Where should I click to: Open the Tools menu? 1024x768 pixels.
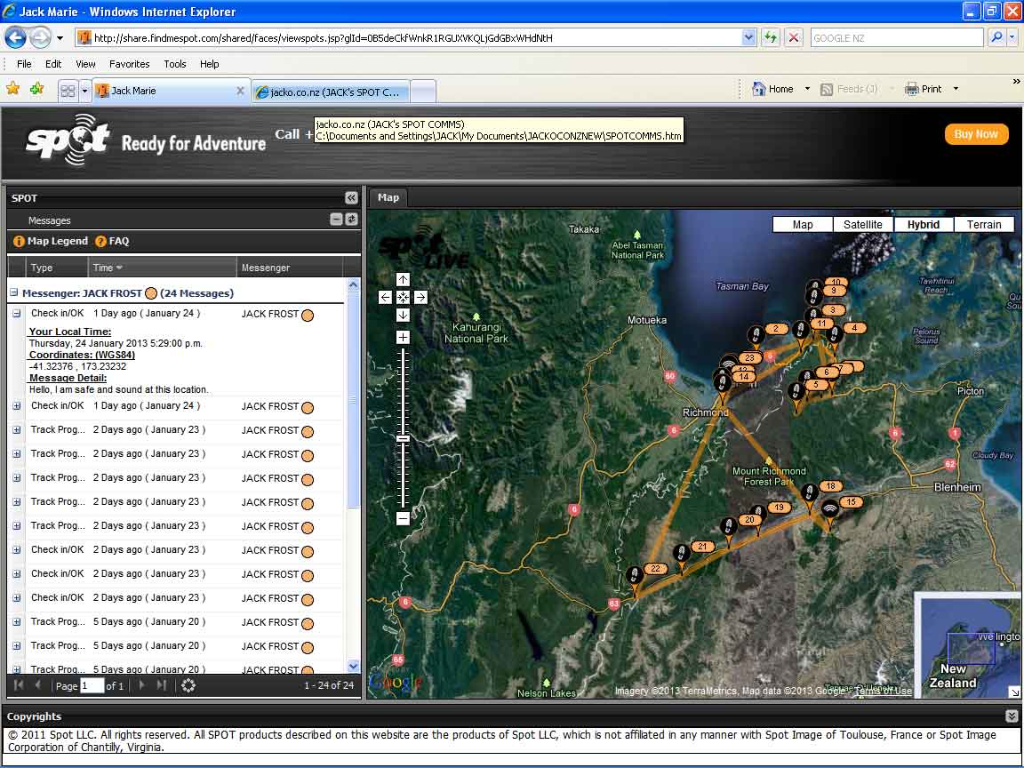(175, 64)
